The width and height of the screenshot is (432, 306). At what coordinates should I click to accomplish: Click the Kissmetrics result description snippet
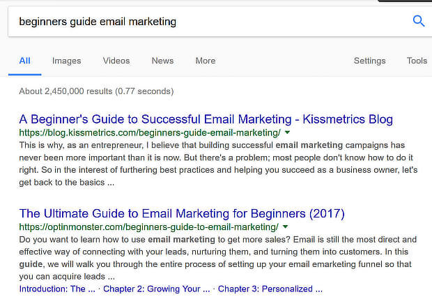pos(218,164)
